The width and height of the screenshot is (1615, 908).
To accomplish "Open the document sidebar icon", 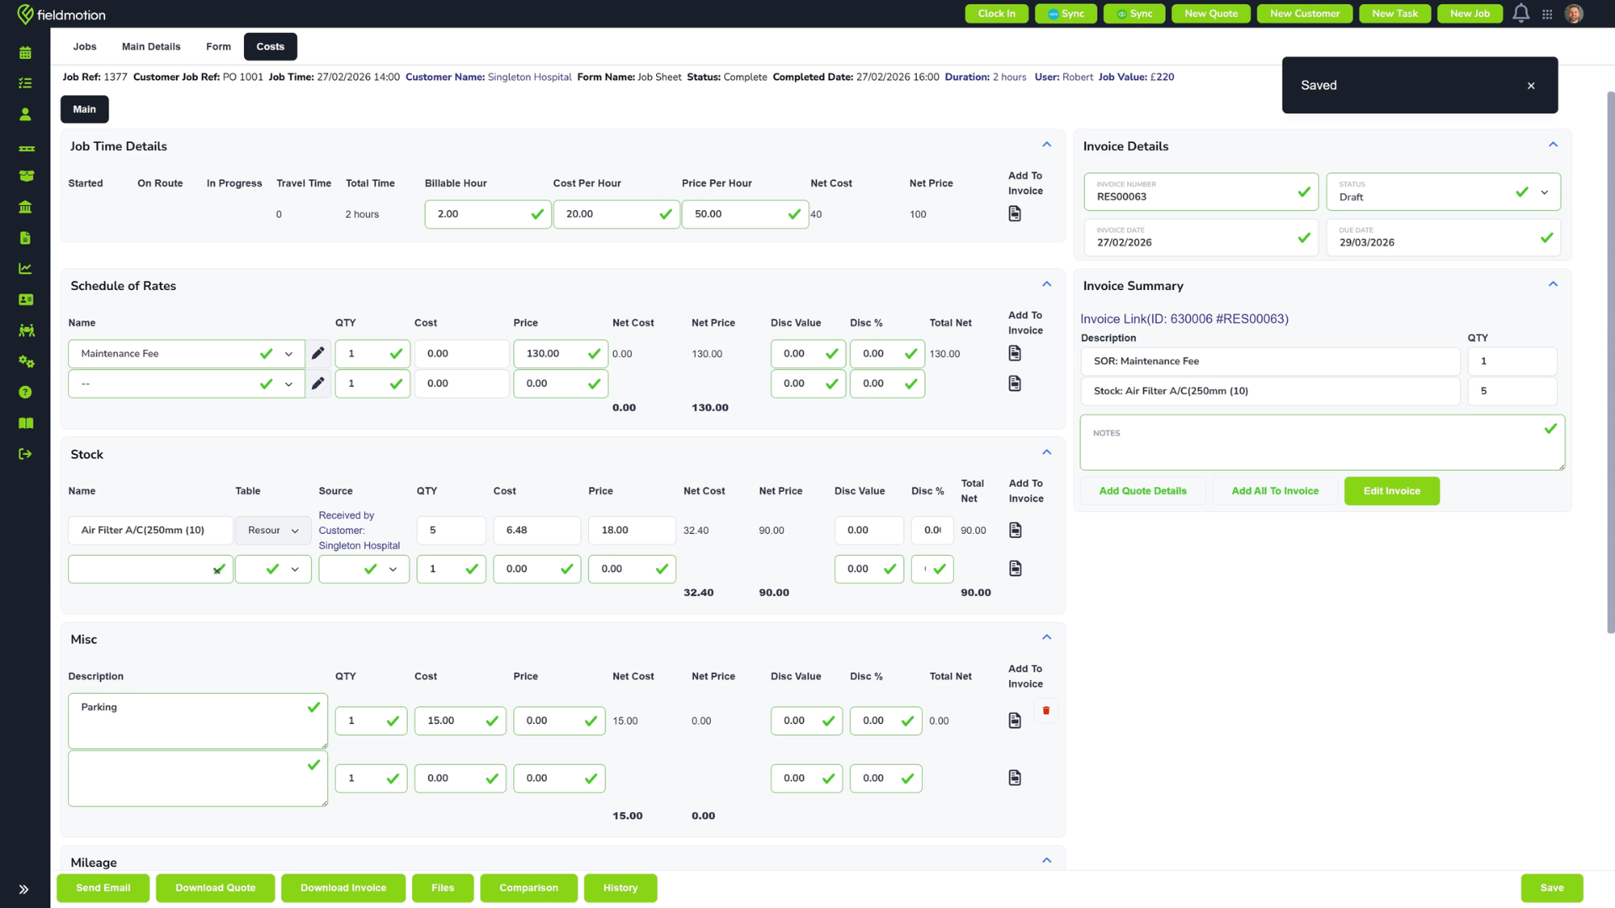I will [25, 238].
